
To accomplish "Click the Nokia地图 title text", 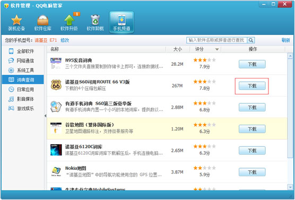I will (76, 168).
